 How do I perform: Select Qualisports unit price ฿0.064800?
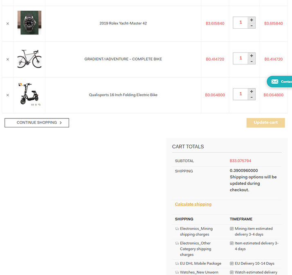coord(215,95)
